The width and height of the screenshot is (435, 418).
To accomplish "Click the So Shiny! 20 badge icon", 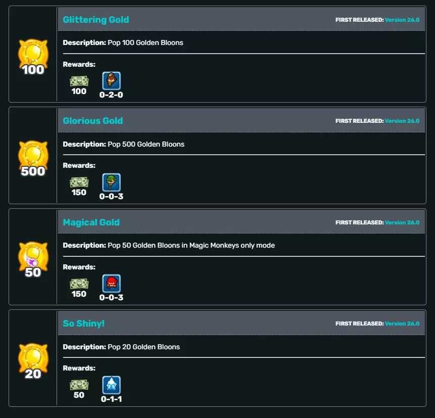I will point(33,361).
